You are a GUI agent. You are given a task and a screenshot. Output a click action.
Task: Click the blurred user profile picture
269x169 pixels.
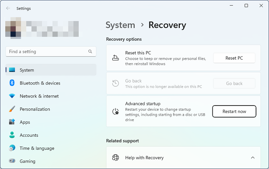point(13,28)
